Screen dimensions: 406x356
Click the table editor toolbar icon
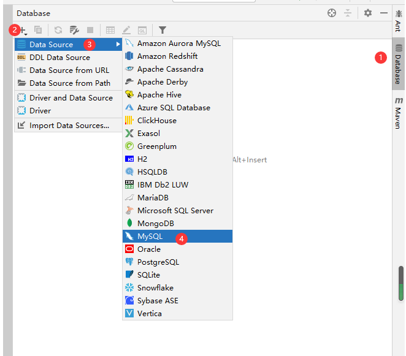coord(110,30)
